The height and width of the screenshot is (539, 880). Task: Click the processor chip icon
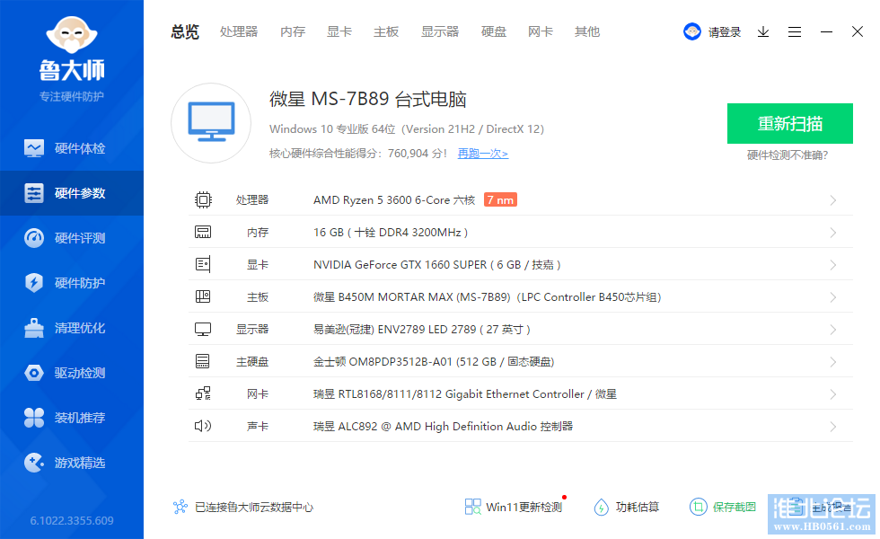point(203,199)
